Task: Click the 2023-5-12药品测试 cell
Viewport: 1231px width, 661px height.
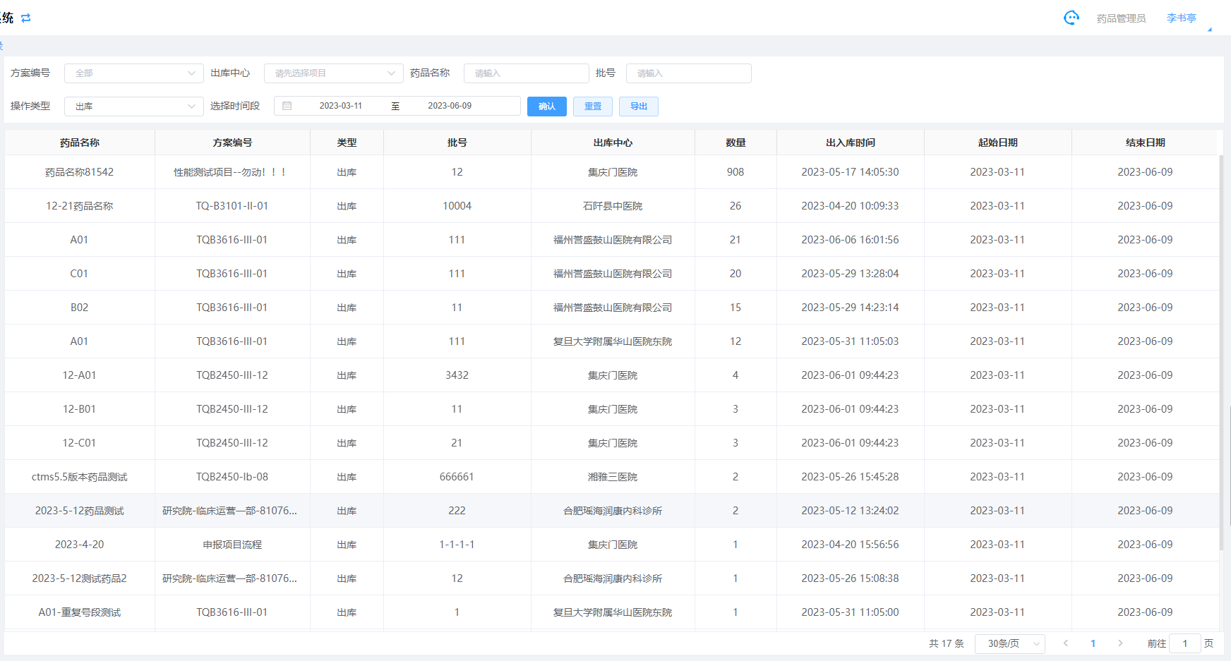Action: tap(80, 511)
